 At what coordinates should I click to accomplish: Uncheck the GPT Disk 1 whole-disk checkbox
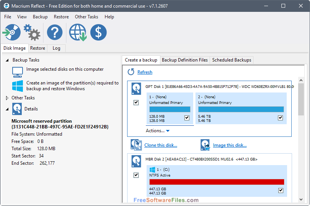point(136,102)
